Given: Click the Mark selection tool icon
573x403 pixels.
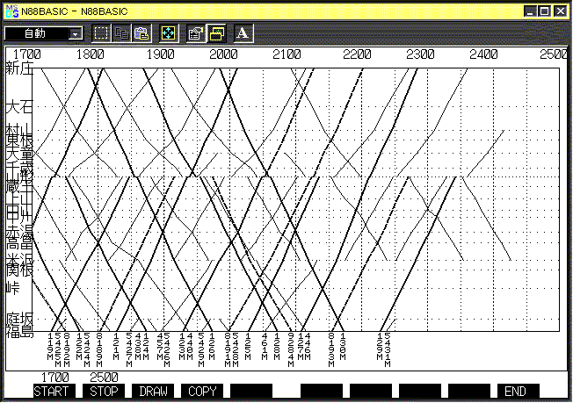Looking at the screenshot, I should [x=101, y=33].
